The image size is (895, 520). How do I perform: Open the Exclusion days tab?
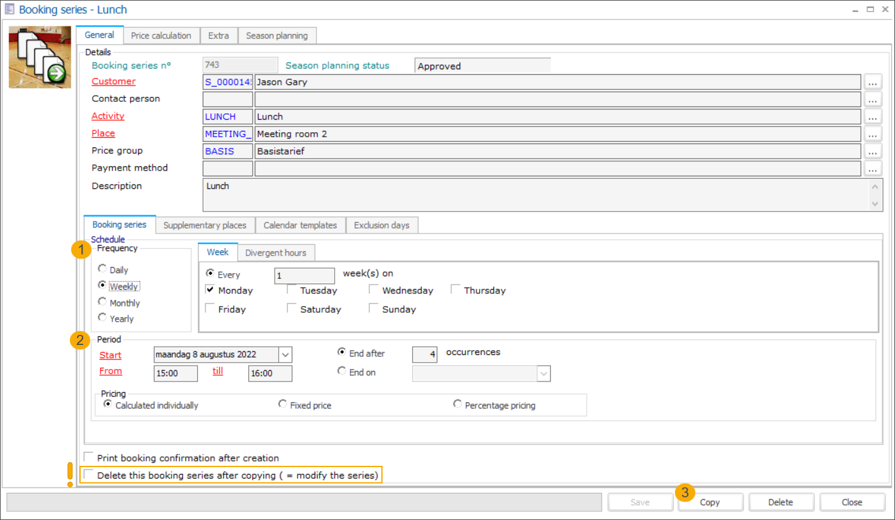pos(381,225)
